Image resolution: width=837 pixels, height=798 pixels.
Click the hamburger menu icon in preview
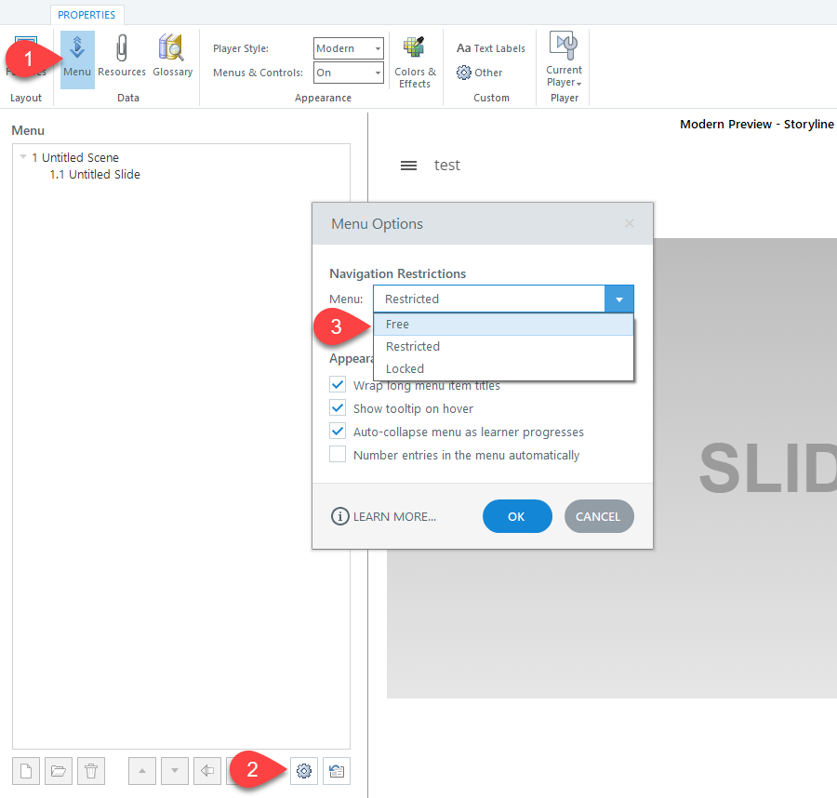coord(409,166)
